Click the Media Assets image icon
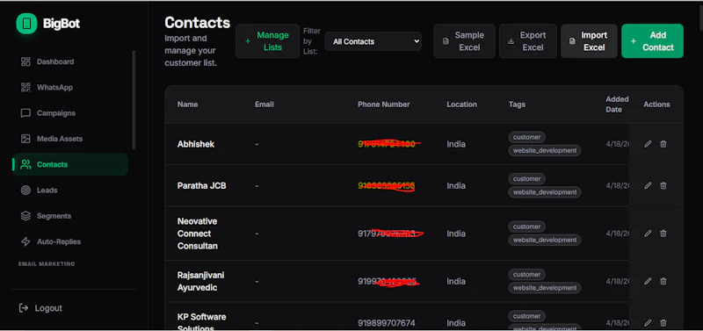This screenshot has width=703, height=331. point(25,139)
